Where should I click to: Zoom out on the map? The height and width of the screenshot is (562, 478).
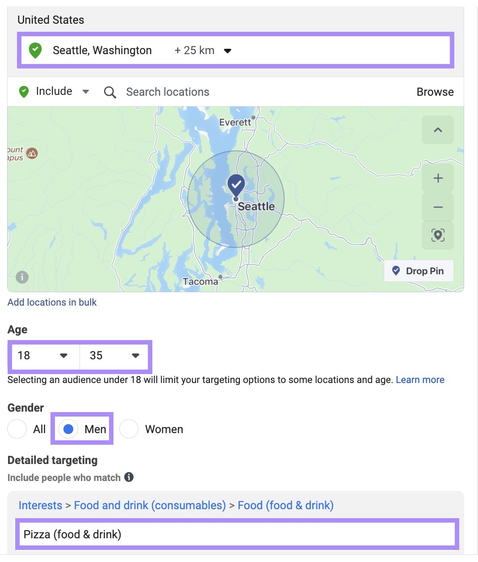coord(437,207)
